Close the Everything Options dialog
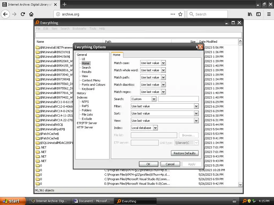The height and width of the screenshot is (205, 274). (200, 47)
